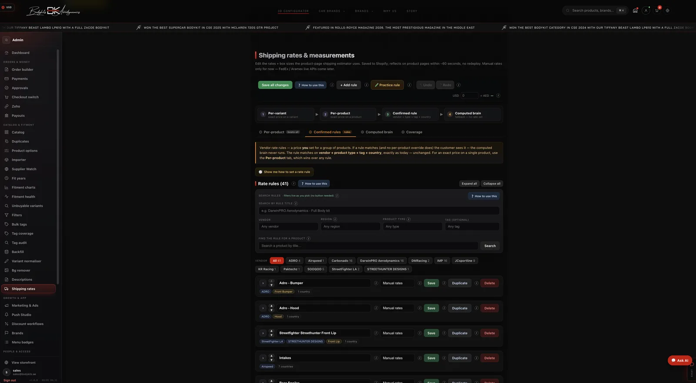Image resolution: width=696 pixels, height=383 pixels.
Task: Filter rules by SOOQOO vendor chip
Action: pyautogui.click(x=316, y=269)
